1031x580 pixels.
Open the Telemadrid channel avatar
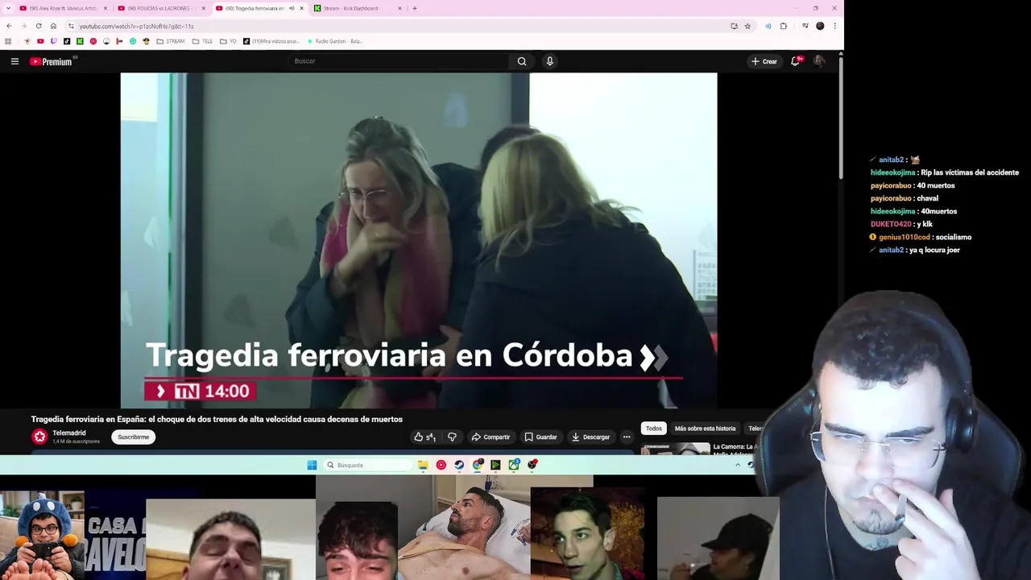(x=39, y=437)
